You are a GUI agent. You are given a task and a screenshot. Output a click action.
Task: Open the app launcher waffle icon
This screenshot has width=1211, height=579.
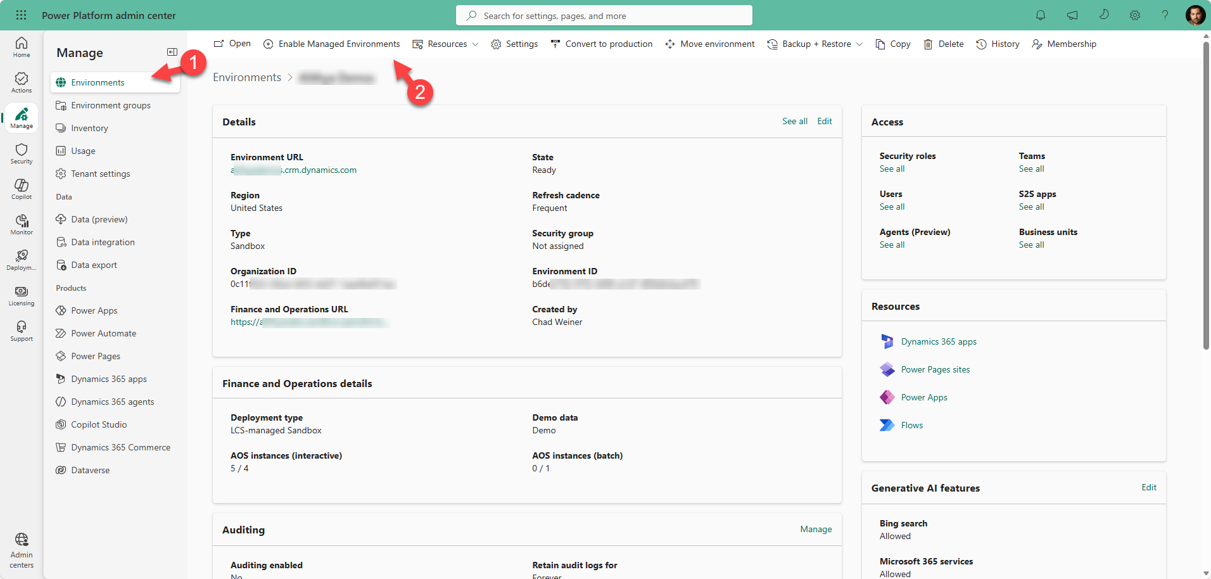pos(21,15)
